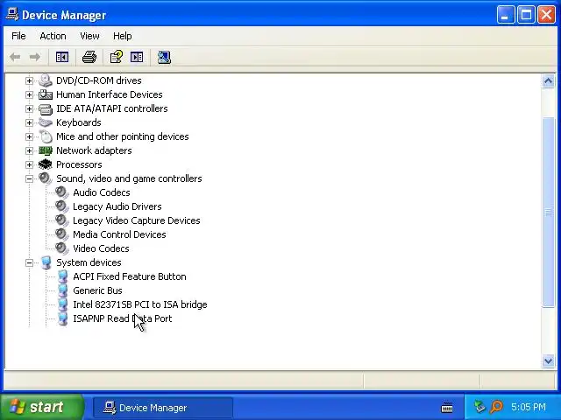Select the Video Codecs item
This screenshot has height=420, width=561.
[x=102, y=248]
